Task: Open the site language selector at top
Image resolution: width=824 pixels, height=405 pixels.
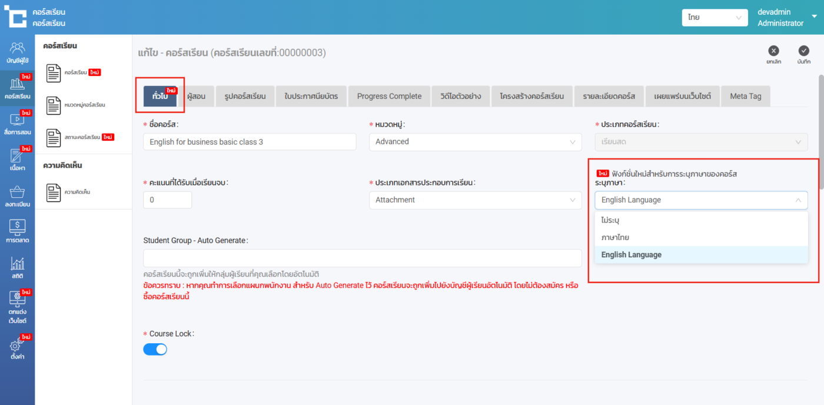Action: [715, 18]
